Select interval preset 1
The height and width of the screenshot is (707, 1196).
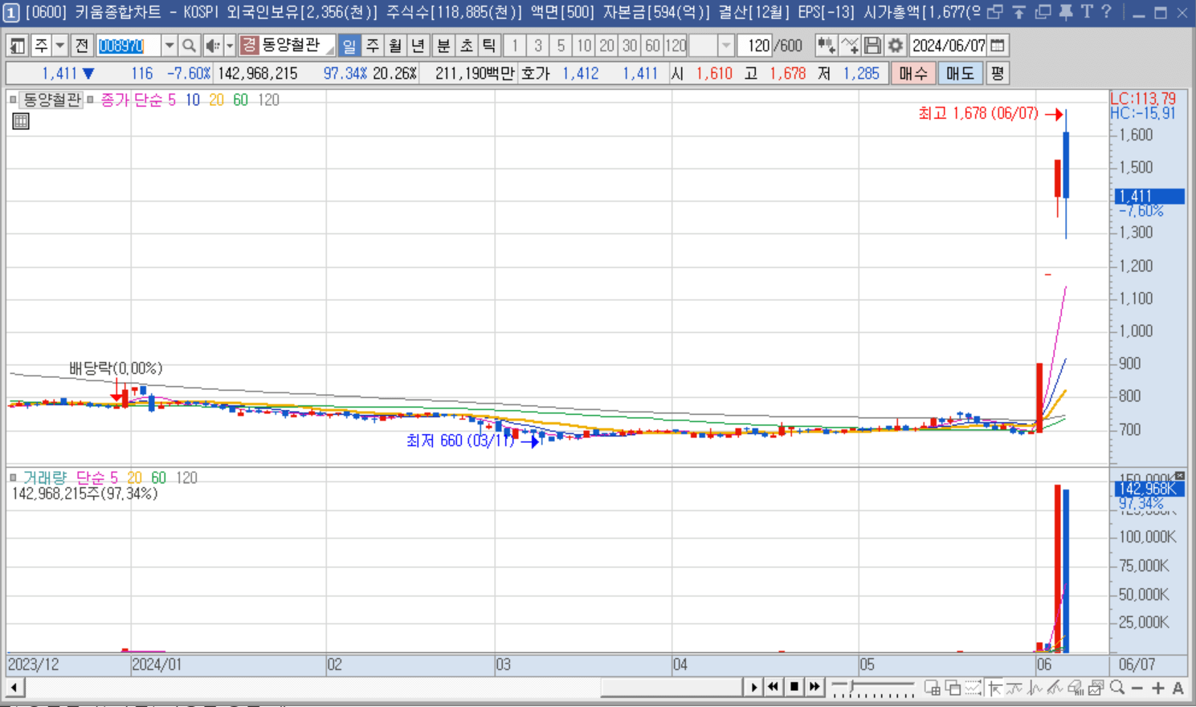pyautogui.click(x=516, y=46)
